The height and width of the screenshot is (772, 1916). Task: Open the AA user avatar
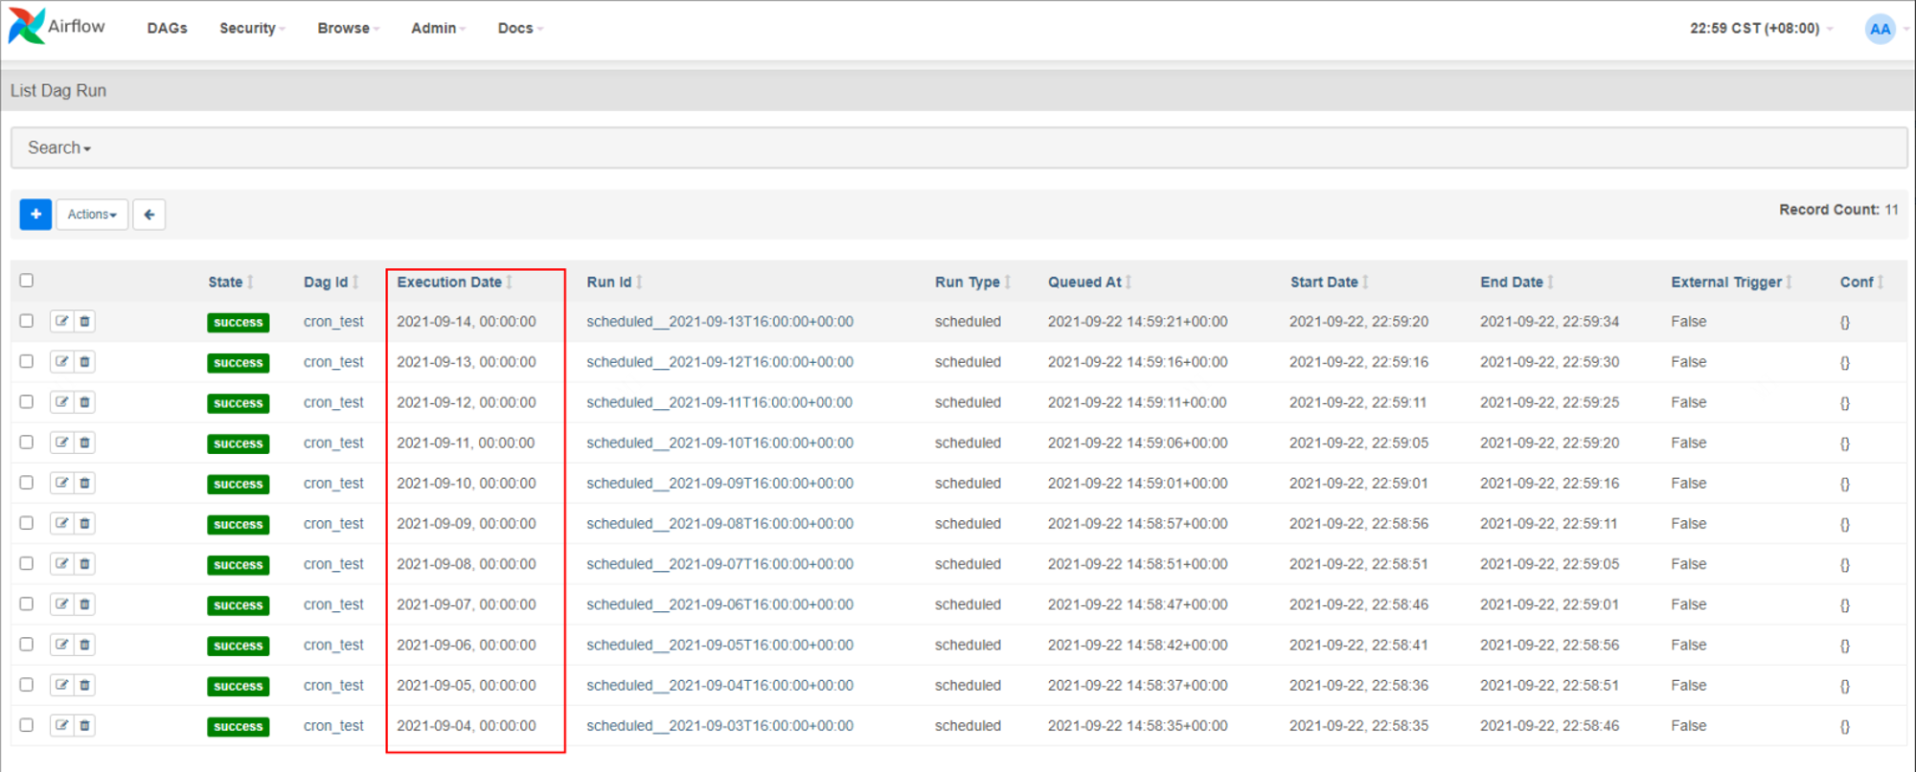(1880, 29)
